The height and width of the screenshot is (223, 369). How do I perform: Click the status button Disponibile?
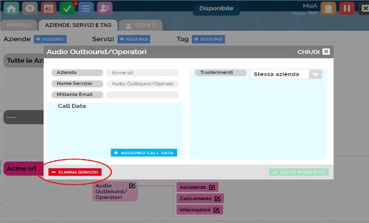(x=216, y=9)
